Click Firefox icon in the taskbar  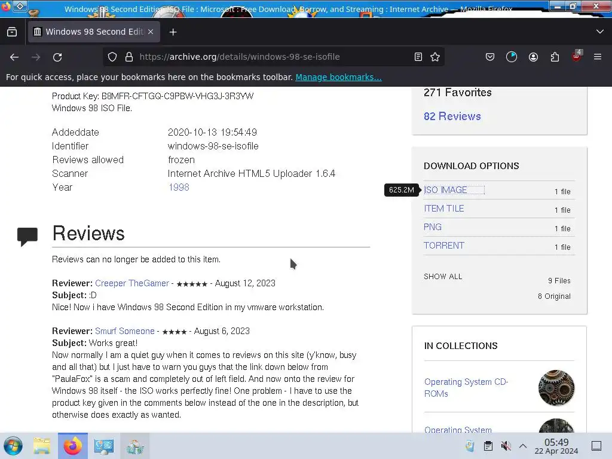point(73,446)
